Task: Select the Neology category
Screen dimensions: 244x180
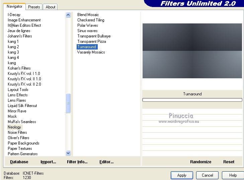Action: 14,127
